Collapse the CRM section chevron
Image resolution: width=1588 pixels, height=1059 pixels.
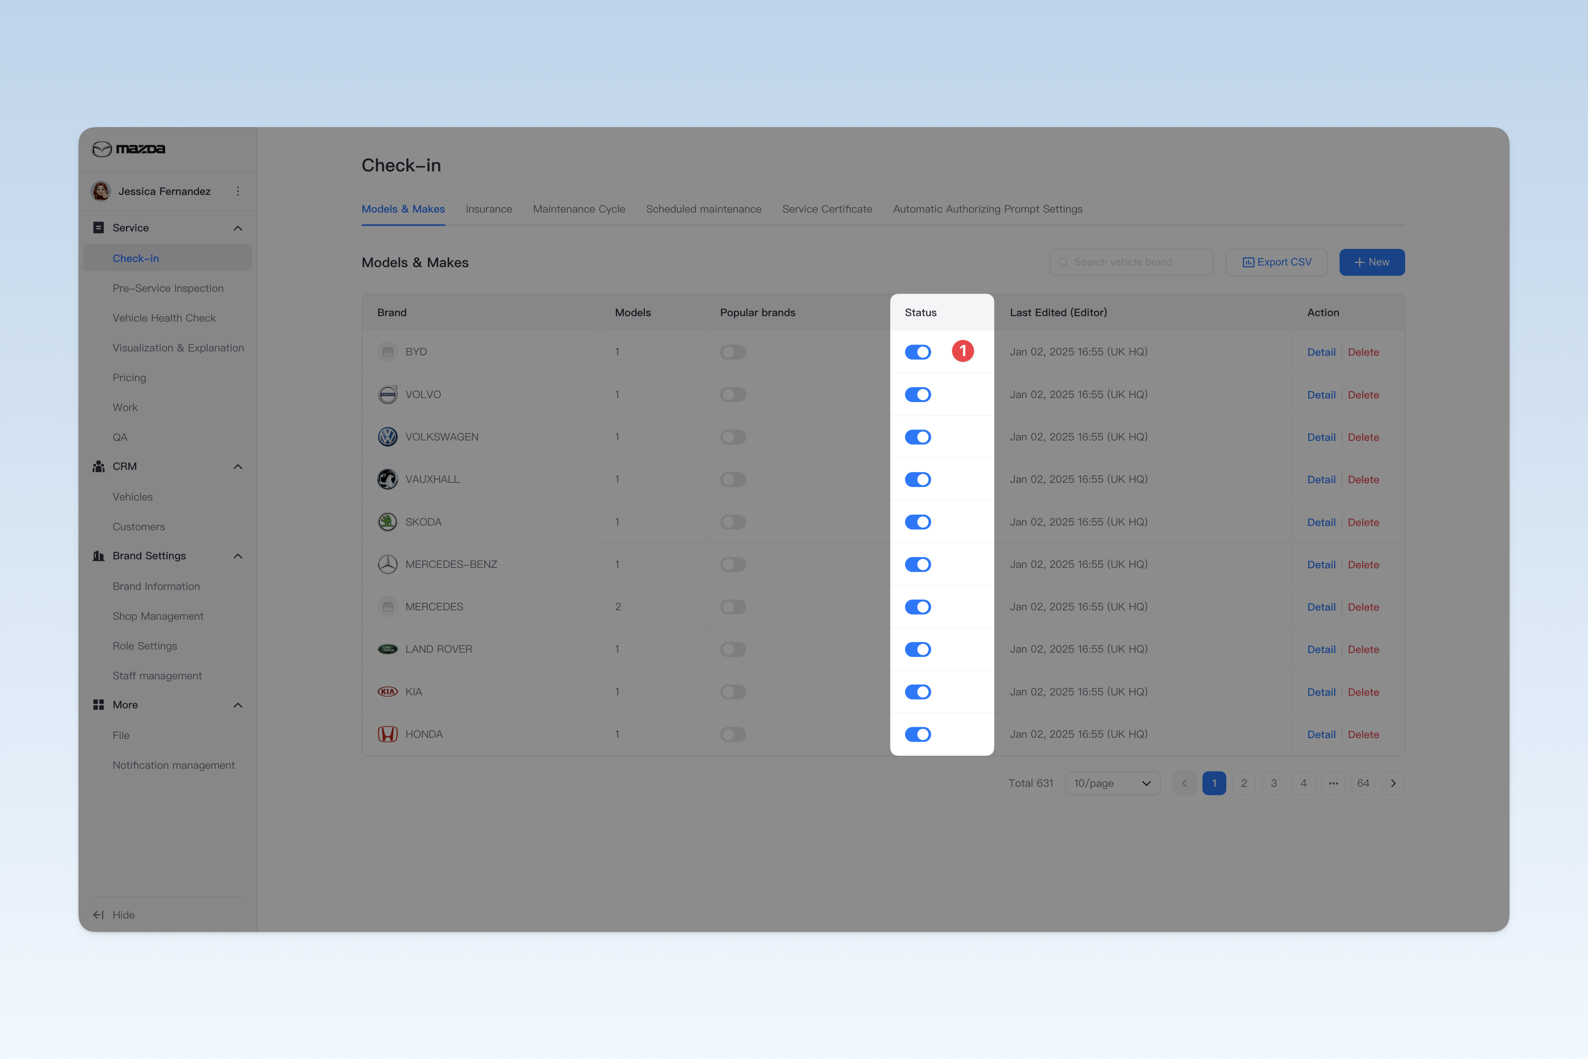point(238,467)
